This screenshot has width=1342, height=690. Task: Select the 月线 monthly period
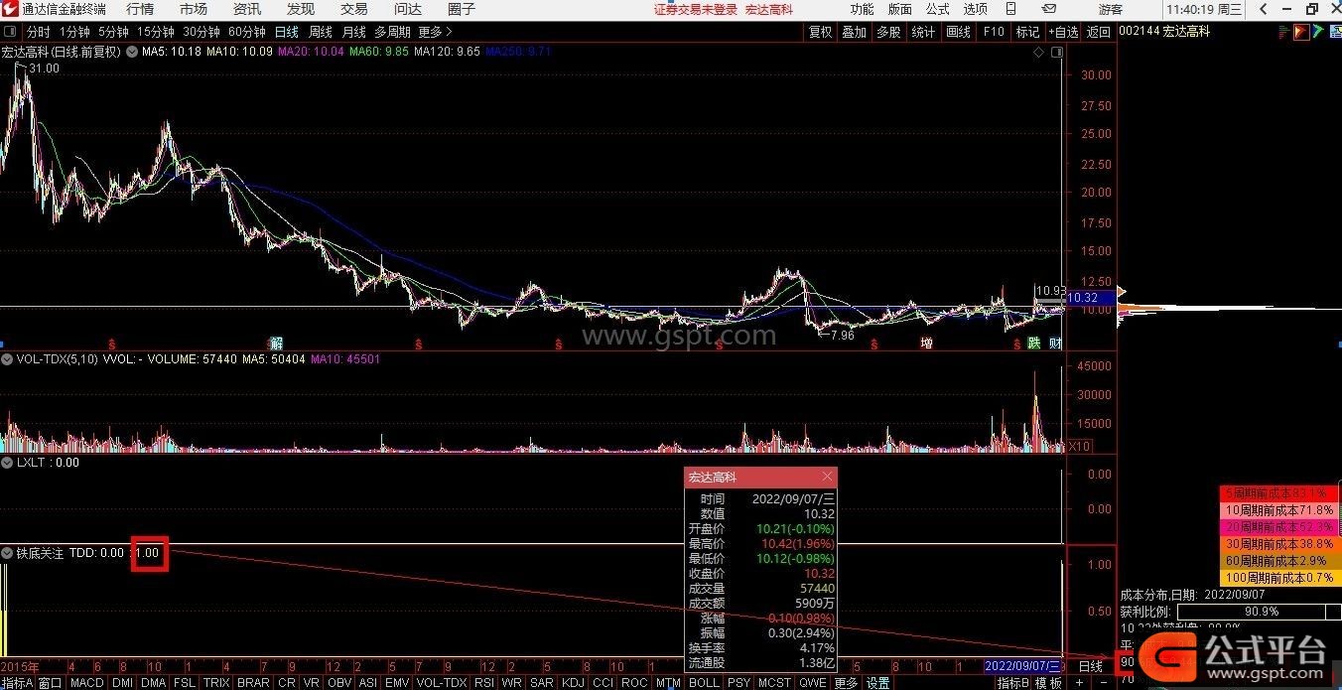pos(353,32)
